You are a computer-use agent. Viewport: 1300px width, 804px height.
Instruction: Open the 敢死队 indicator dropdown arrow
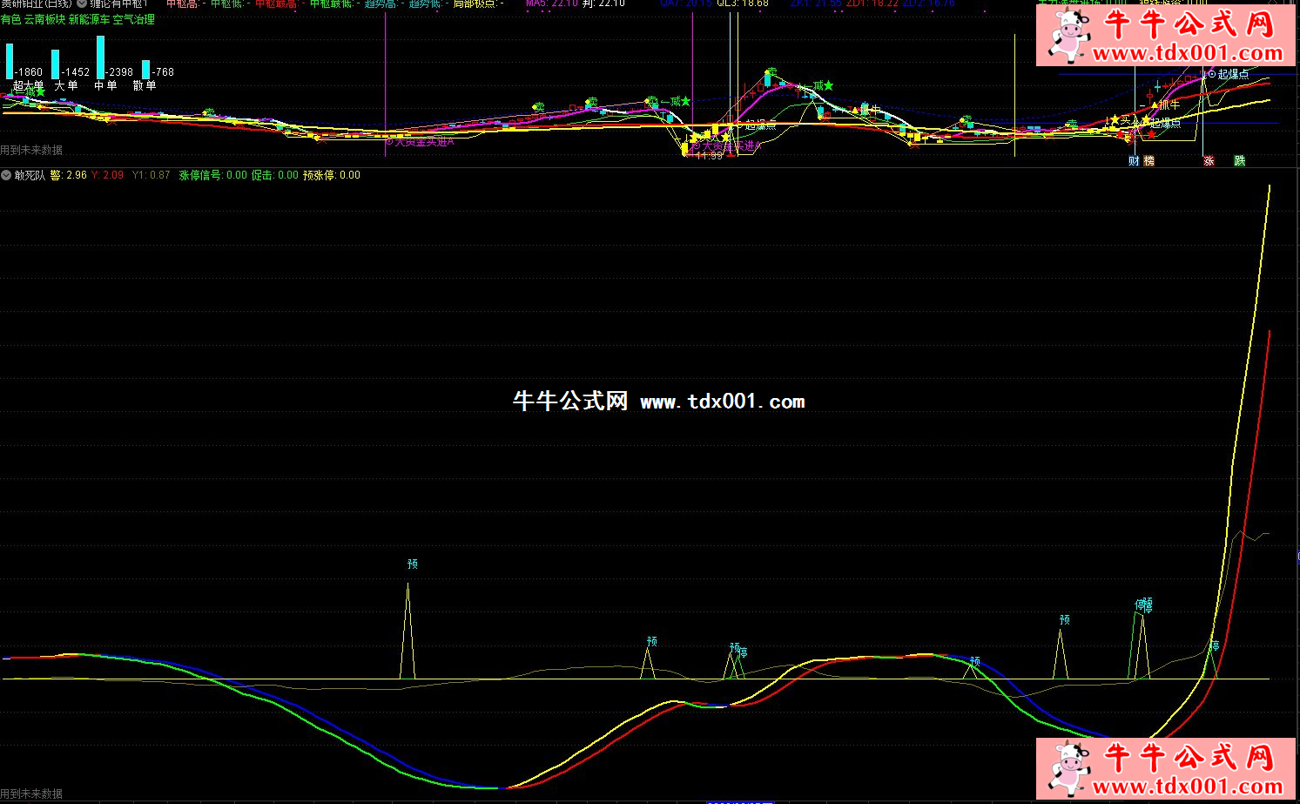[x=7, y=175]
